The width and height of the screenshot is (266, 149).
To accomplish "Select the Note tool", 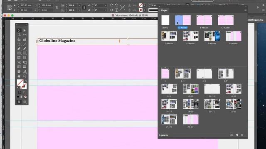I will (19, 72).
